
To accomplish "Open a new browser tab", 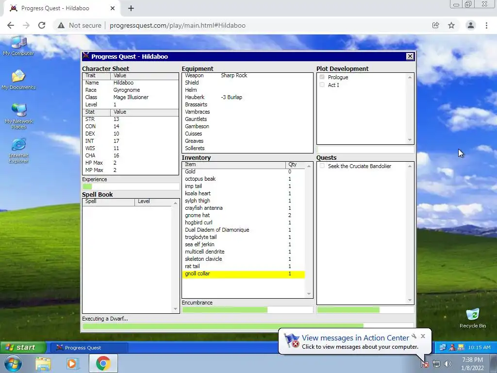I will tap(131, 8).
